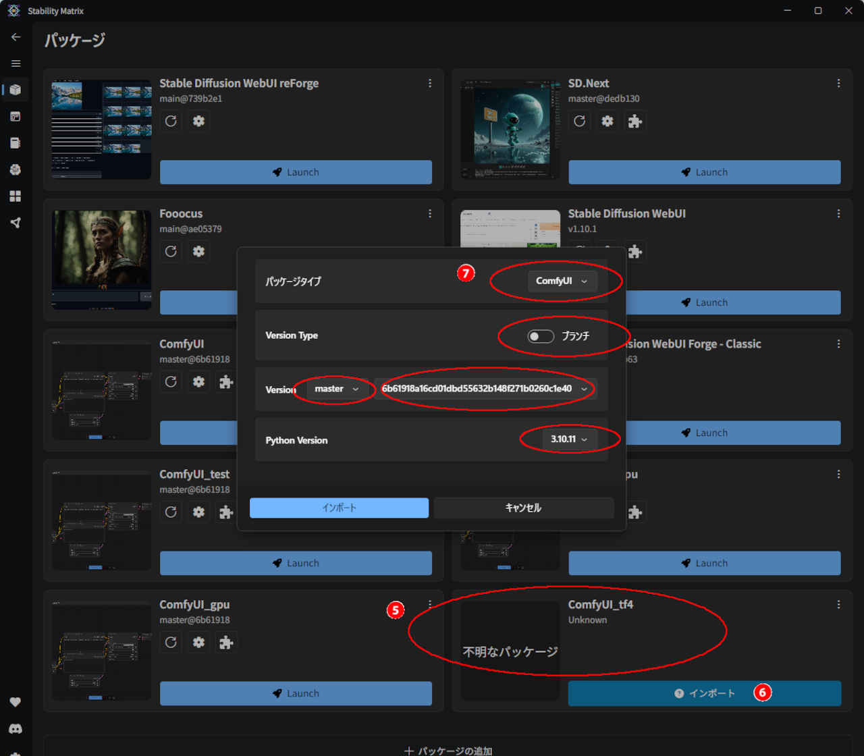Image resolution: width=864 pixels, height=756 pixels.
Task: Open the hamburger navigation menu
Action: point(16,63)
